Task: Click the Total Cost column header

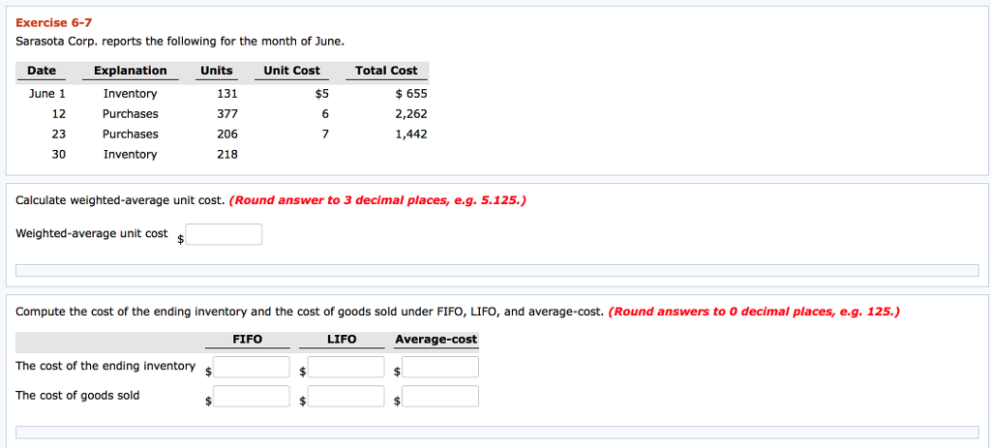Action: pyautogui.click(x=386, y=71)
